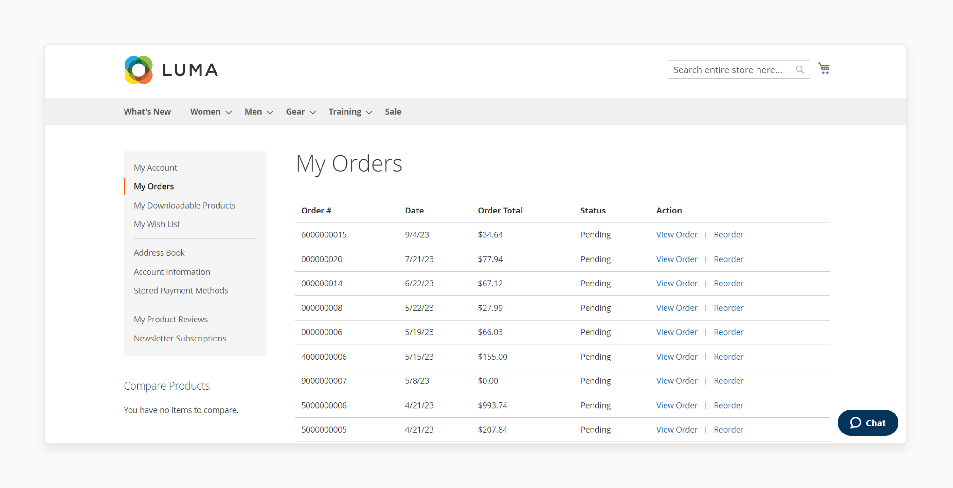Image resolution: width=953 pixels, height=488 pixels.
Task: View order 000000020
Action: click(x=677, y=259)
